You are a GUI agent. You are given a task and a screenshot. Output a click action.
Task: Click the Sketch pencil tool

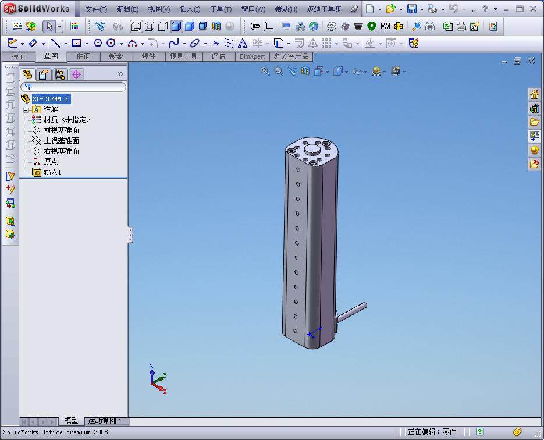pos(12,43)
